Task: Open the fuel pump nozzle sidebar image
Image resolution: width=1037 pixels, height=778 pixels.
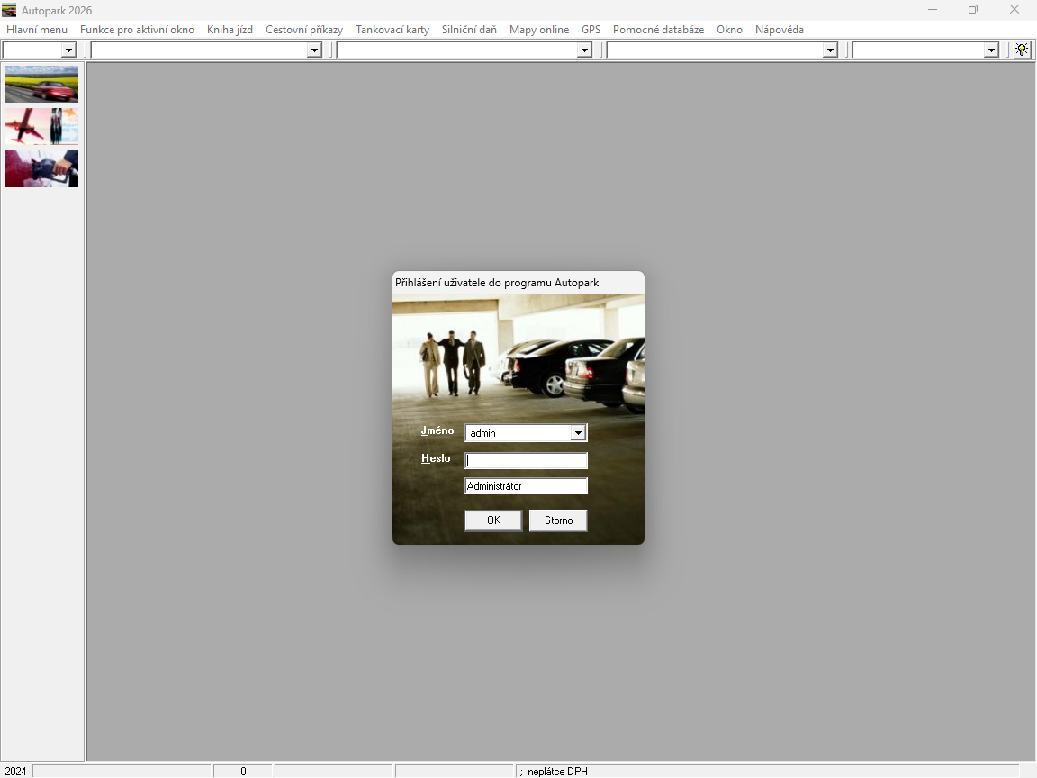Action: pyautogui.click(x=41, y=168)
